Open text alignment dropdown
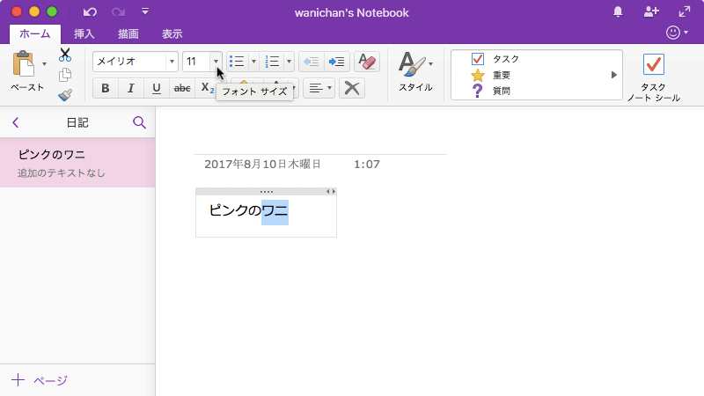Image resolution: width=704 pixels, height=396 pixels. coord(319,88)
